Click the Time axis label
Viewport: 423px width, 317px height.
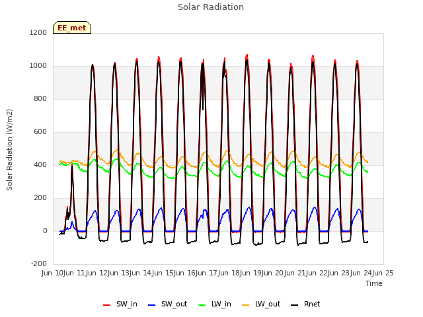374,283
